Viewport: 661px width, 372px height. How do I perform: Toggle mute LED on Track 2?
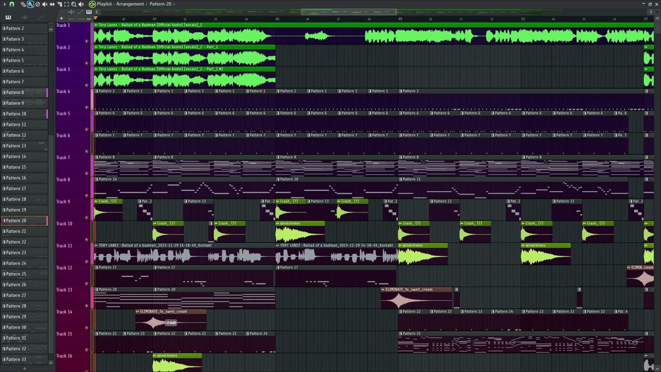87,63
